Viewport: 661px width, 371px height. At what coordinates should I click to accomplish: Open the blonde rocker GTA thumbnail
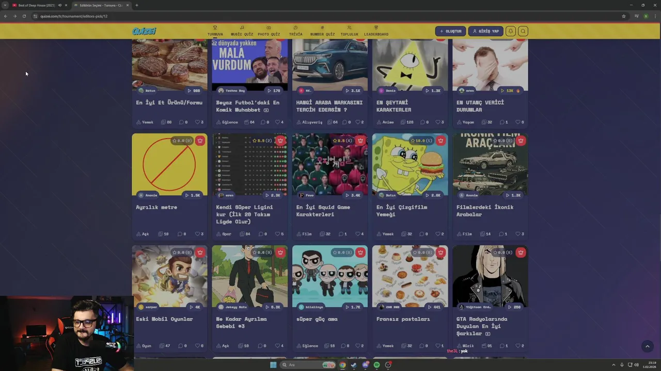(490, 276)
